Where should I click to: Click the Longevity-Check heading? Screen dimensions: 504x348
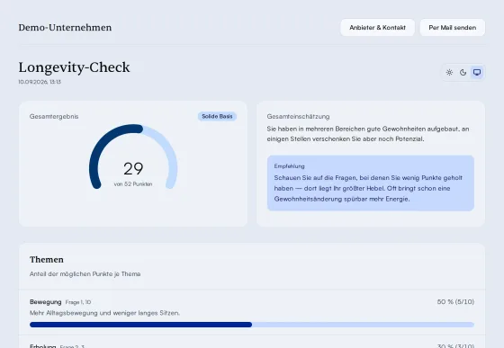tap(74, 67)
